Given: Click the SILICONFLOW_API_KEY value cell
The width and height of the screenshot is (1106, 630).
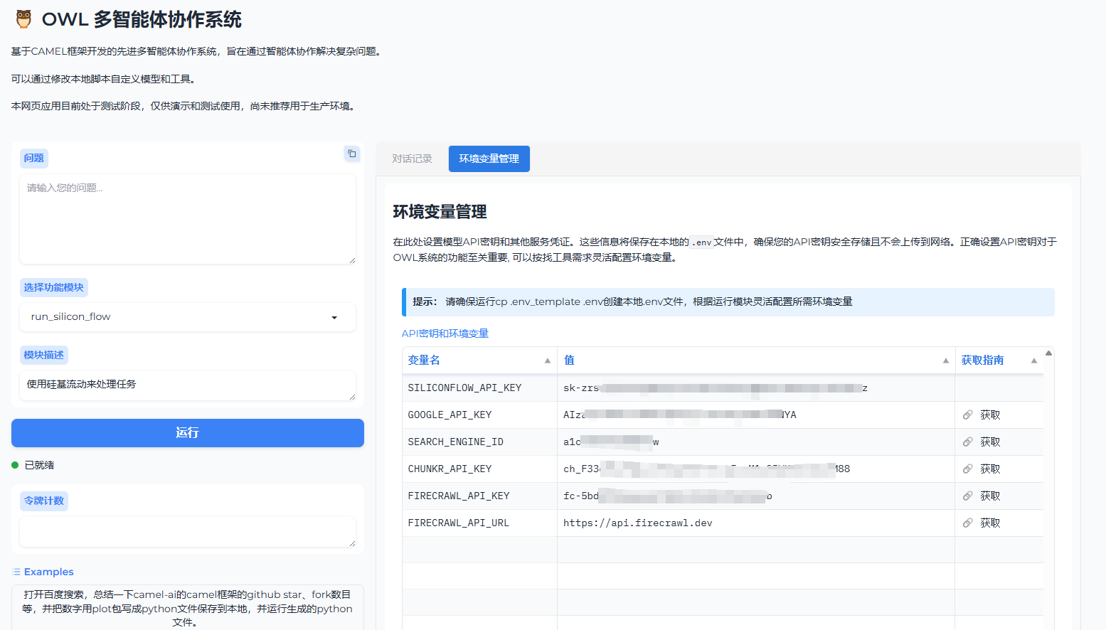Looking at the screenshot, I should coord(754,388).
